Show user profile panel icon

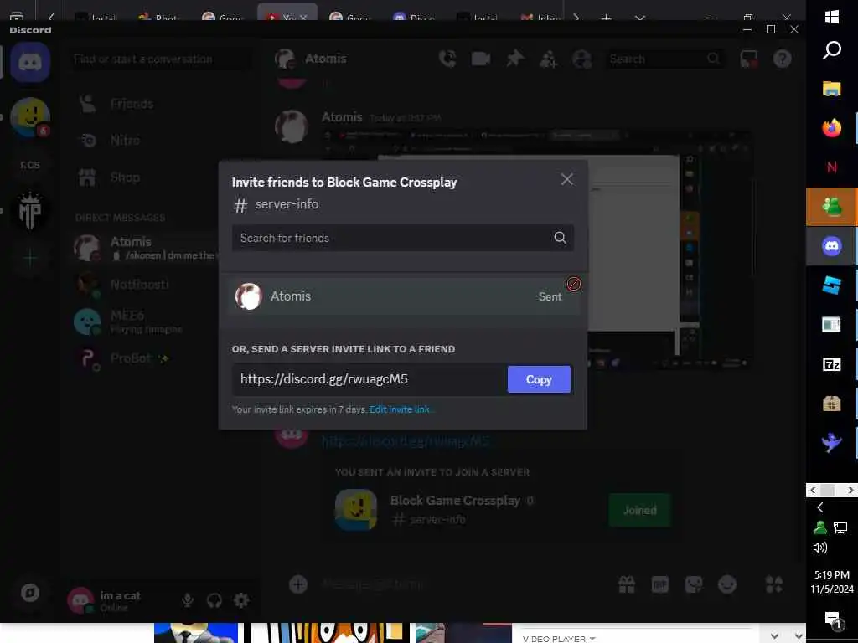click(582, 59)
